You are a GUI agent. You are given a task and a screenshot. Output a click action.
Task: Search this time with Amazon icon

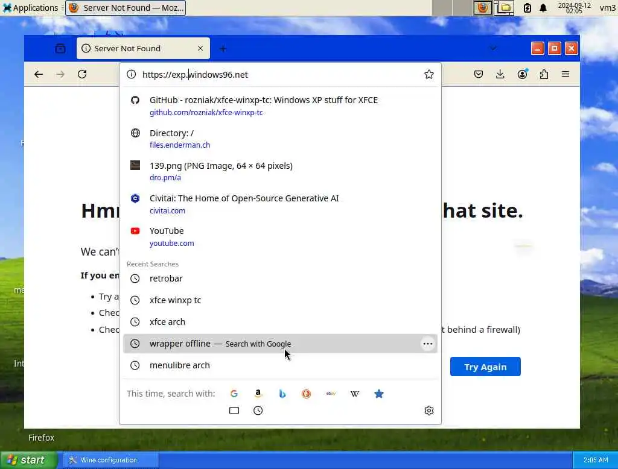(258, 394)
